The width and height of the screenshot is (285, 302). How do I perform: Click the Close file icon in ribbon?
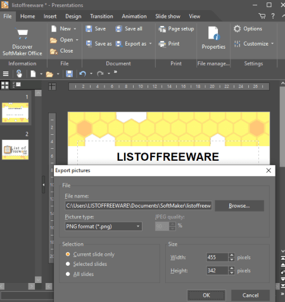[x=54, y=51]
